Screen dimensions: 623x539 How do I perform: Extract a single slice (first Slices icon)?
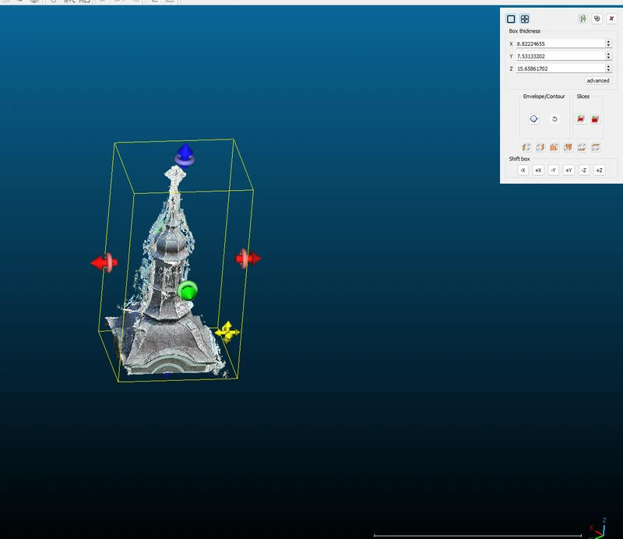581,119
